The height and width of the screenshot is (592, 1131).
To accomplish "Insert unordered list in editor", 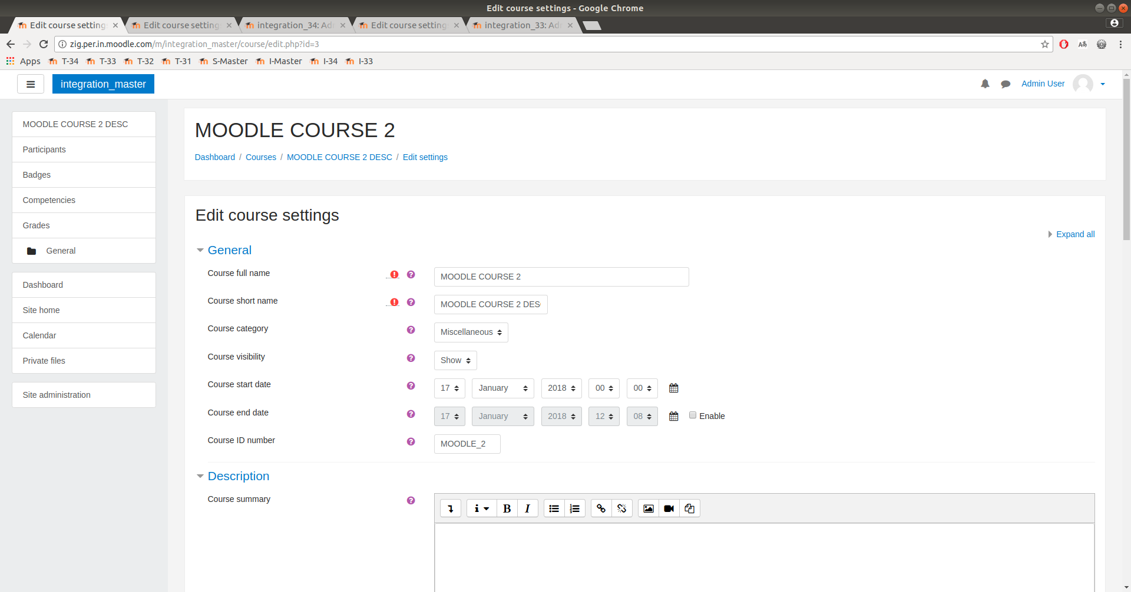I will pos(554,508).
